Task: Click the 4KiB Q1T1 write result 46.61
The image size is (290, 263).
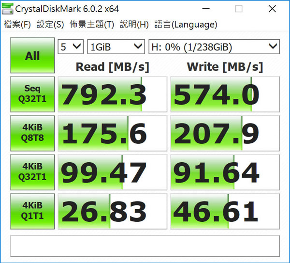Action: [225, 212]
